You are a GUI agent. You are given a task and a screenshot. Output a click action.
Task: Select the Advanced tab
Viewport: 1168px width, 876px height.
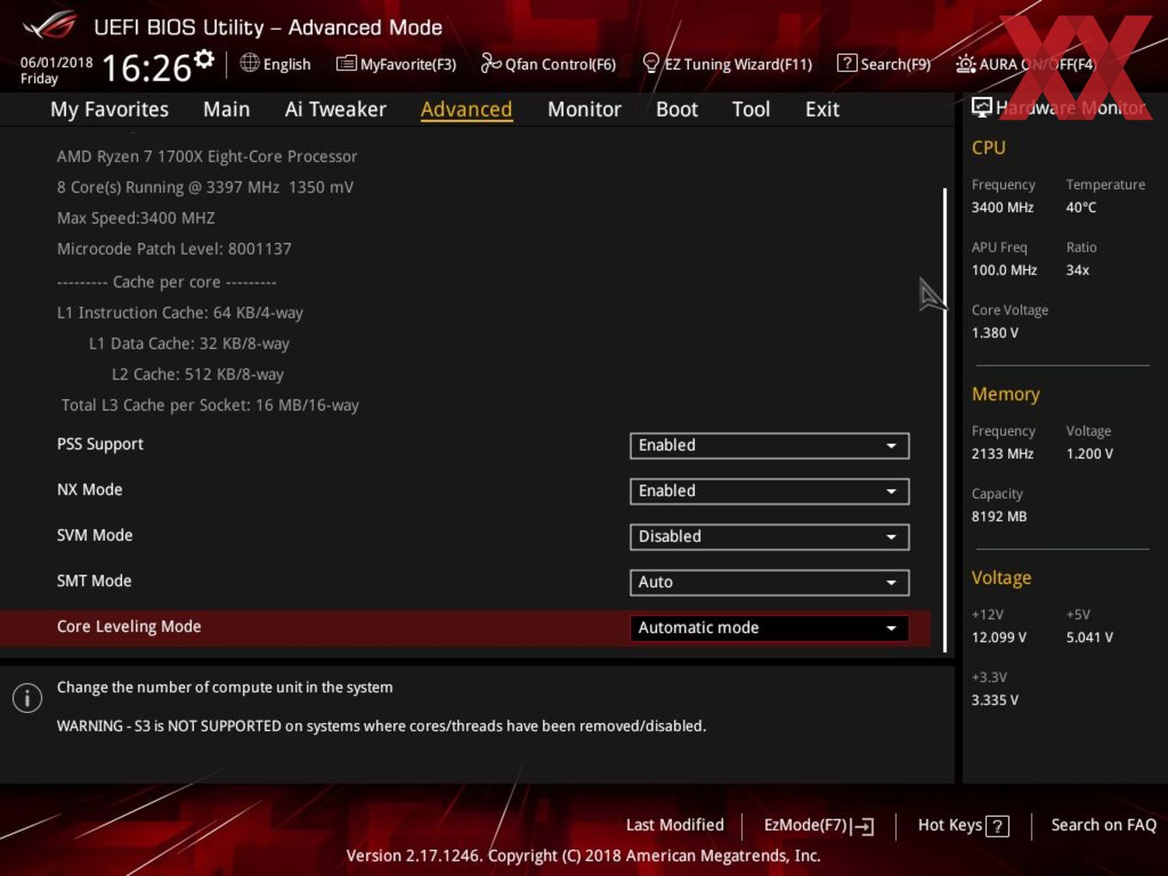pos(466,109)
